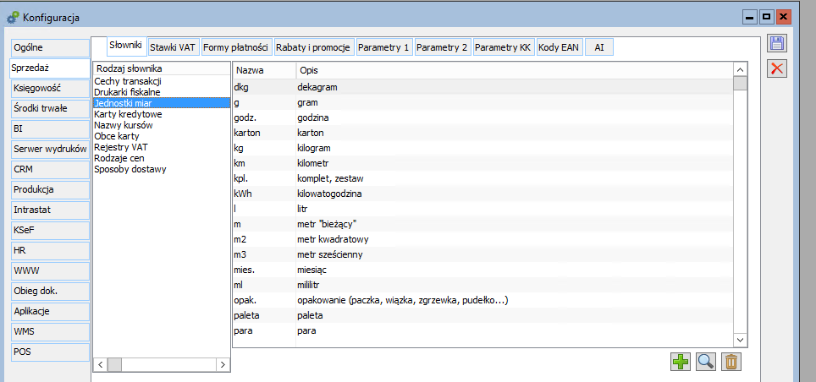Select Sposoby dostawy in dictionary list

[x=130, y=169]
